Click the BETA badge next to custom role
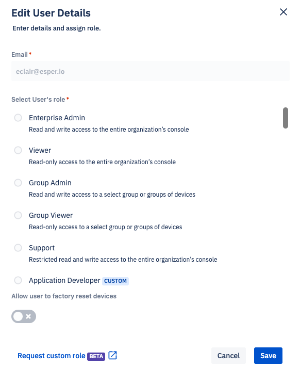The width and height of the screenshot is (300, 367). click(96, 356)
